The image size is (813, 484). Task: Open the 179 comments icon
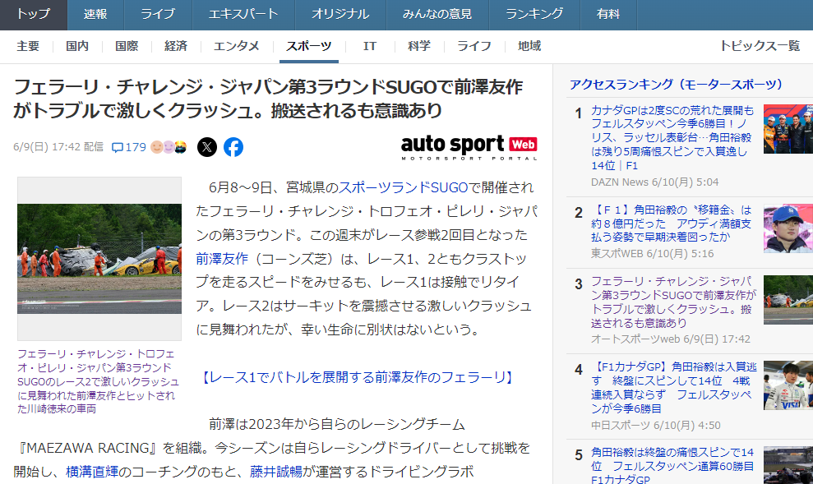[x=129, y=147]
